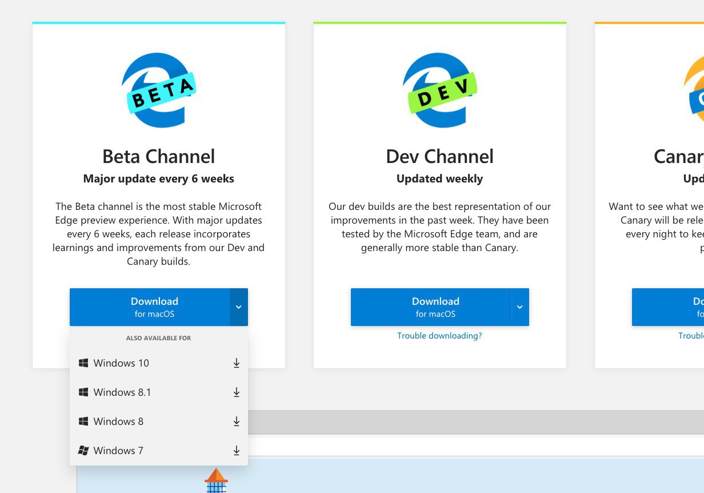Click Windows logo icon beside Windows 8.1
Viewport: 704px width, 493px height.
tap(83, 392)
